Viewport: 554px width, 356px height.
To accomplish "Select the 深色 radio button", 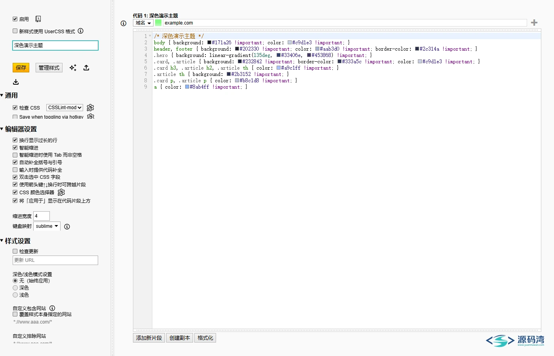I will click(15, 288).
